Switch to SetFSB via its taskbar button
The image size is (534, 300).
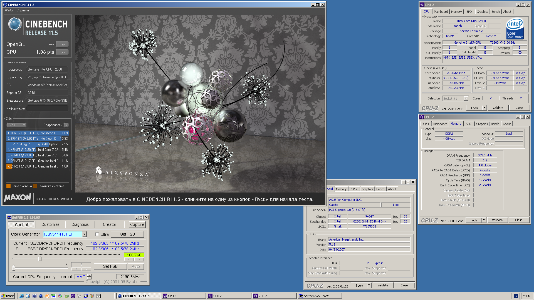(320, 296)
